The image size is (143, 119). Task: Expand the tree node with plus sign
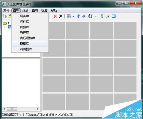(x=5, y=27)
